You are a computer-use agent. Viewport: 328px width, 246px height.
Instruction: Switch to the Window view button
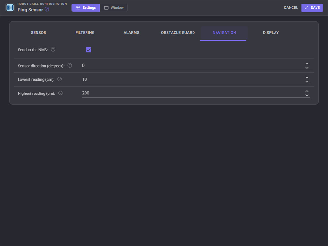tap(114, 8)
